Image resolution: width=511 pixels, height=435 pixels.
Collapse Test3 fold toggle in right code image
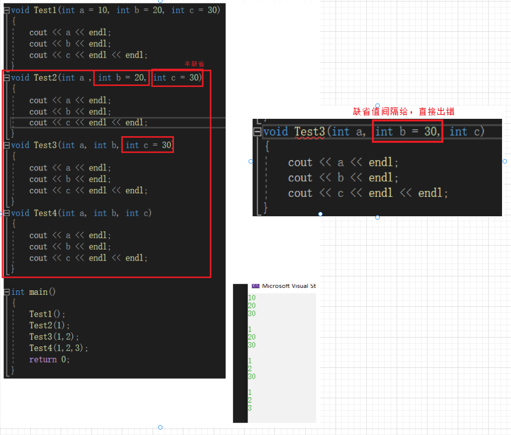click(x=257, y=132)
